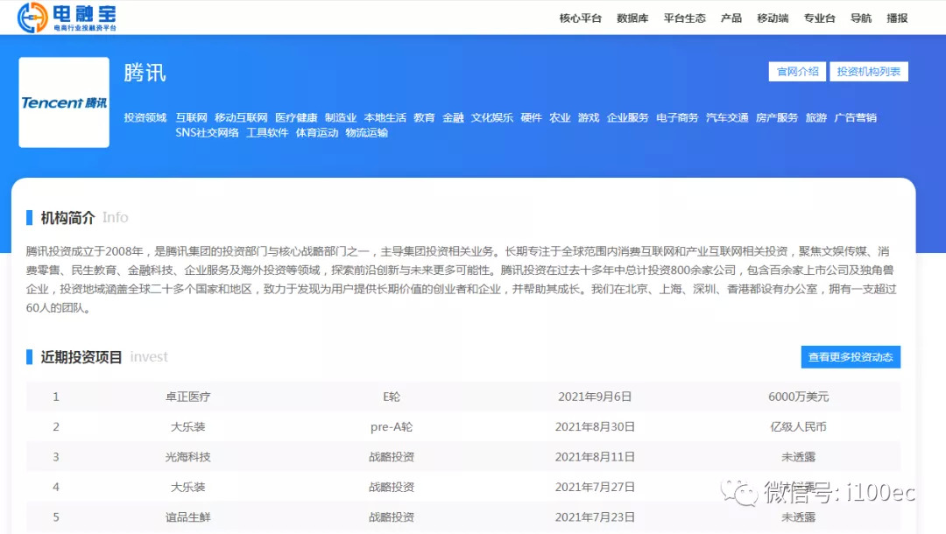Click 光海科技 in the investment list
This screenshot has height=534, width=946.
pos(188,457)
